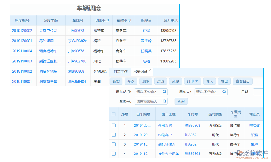The image size is (271, 162).
Task: Check the checkbox on row 1
Action: pyautogui.click(x=114, y=126)
